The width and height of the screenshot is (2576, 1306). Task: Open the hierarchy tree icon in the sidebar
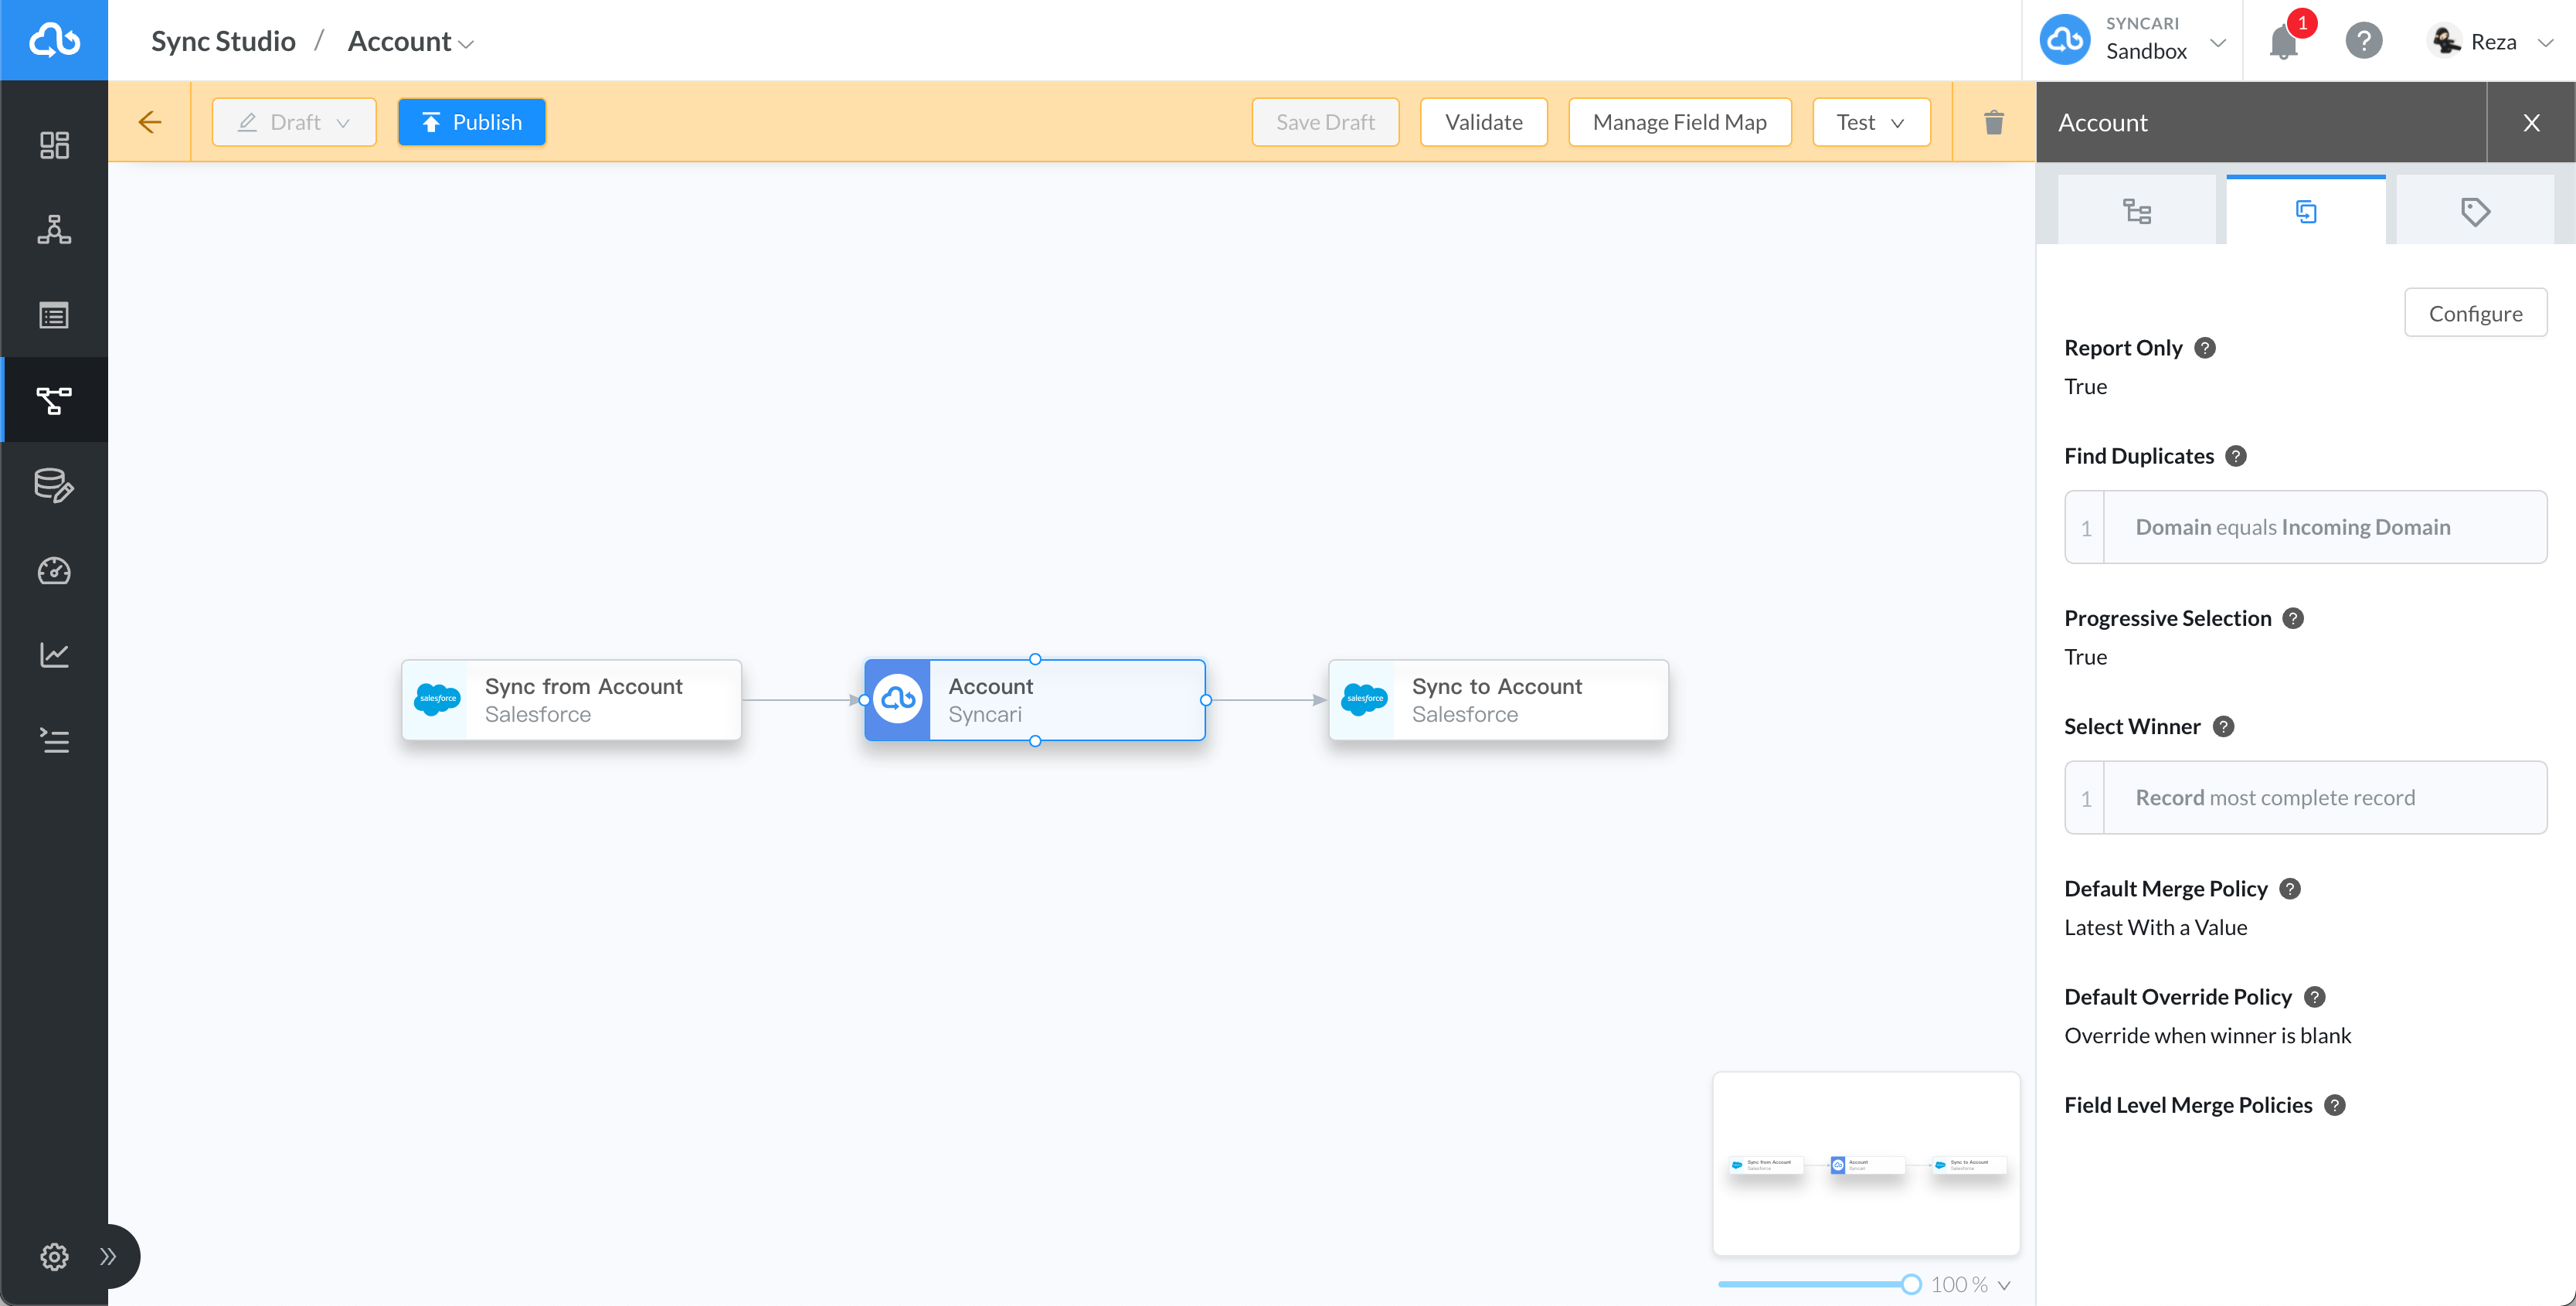coord(54,230)
